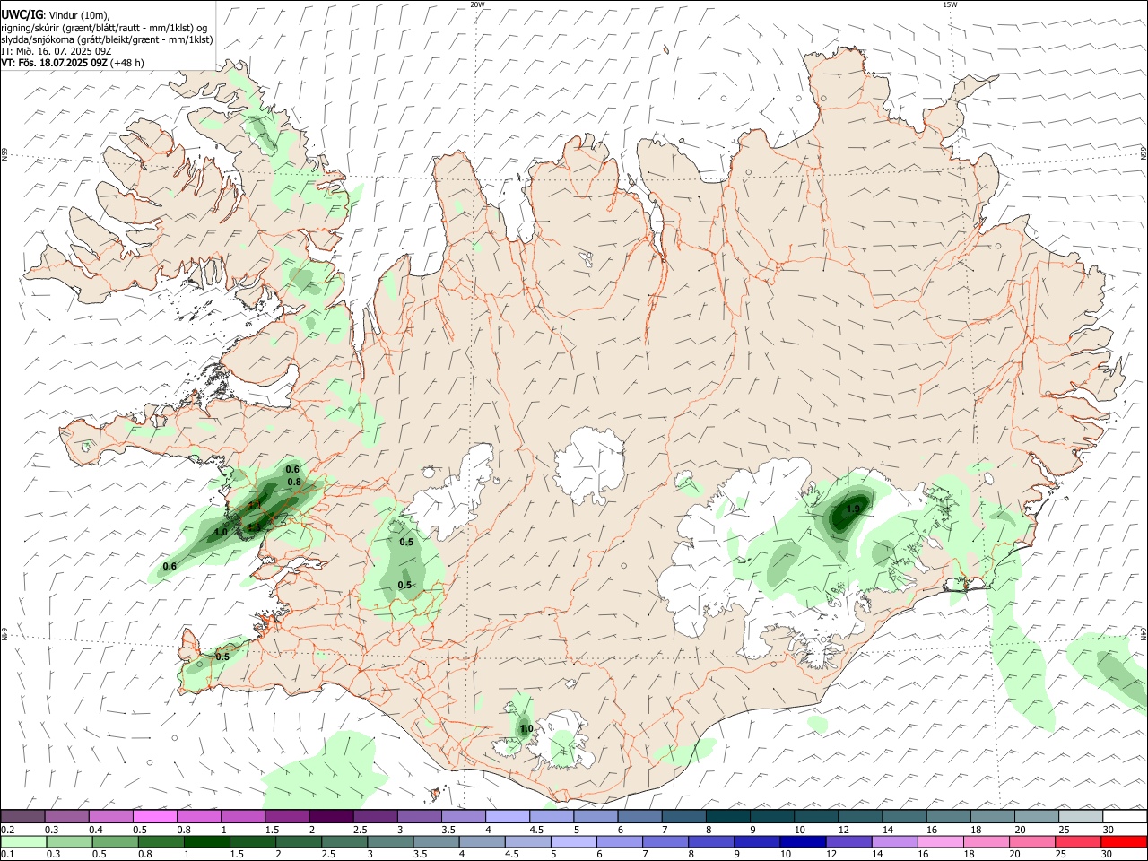Image resolution: width=1148 pixels, height=861 pixels.
Task: Pick the lower-row light pink swatch labeled 16
Action: coord(941,841)
